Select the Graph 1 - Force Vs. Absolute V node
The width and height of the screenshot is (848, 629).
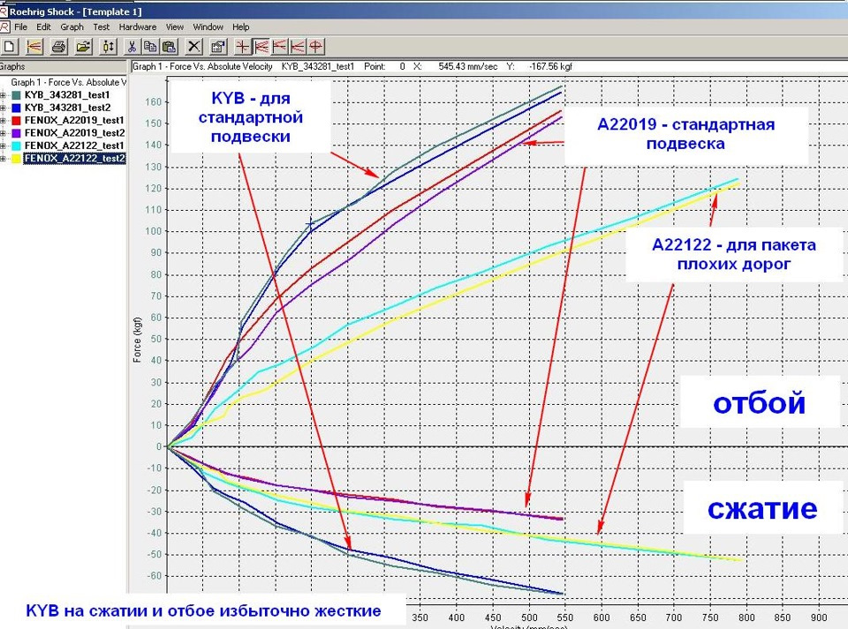pos(68,83)
